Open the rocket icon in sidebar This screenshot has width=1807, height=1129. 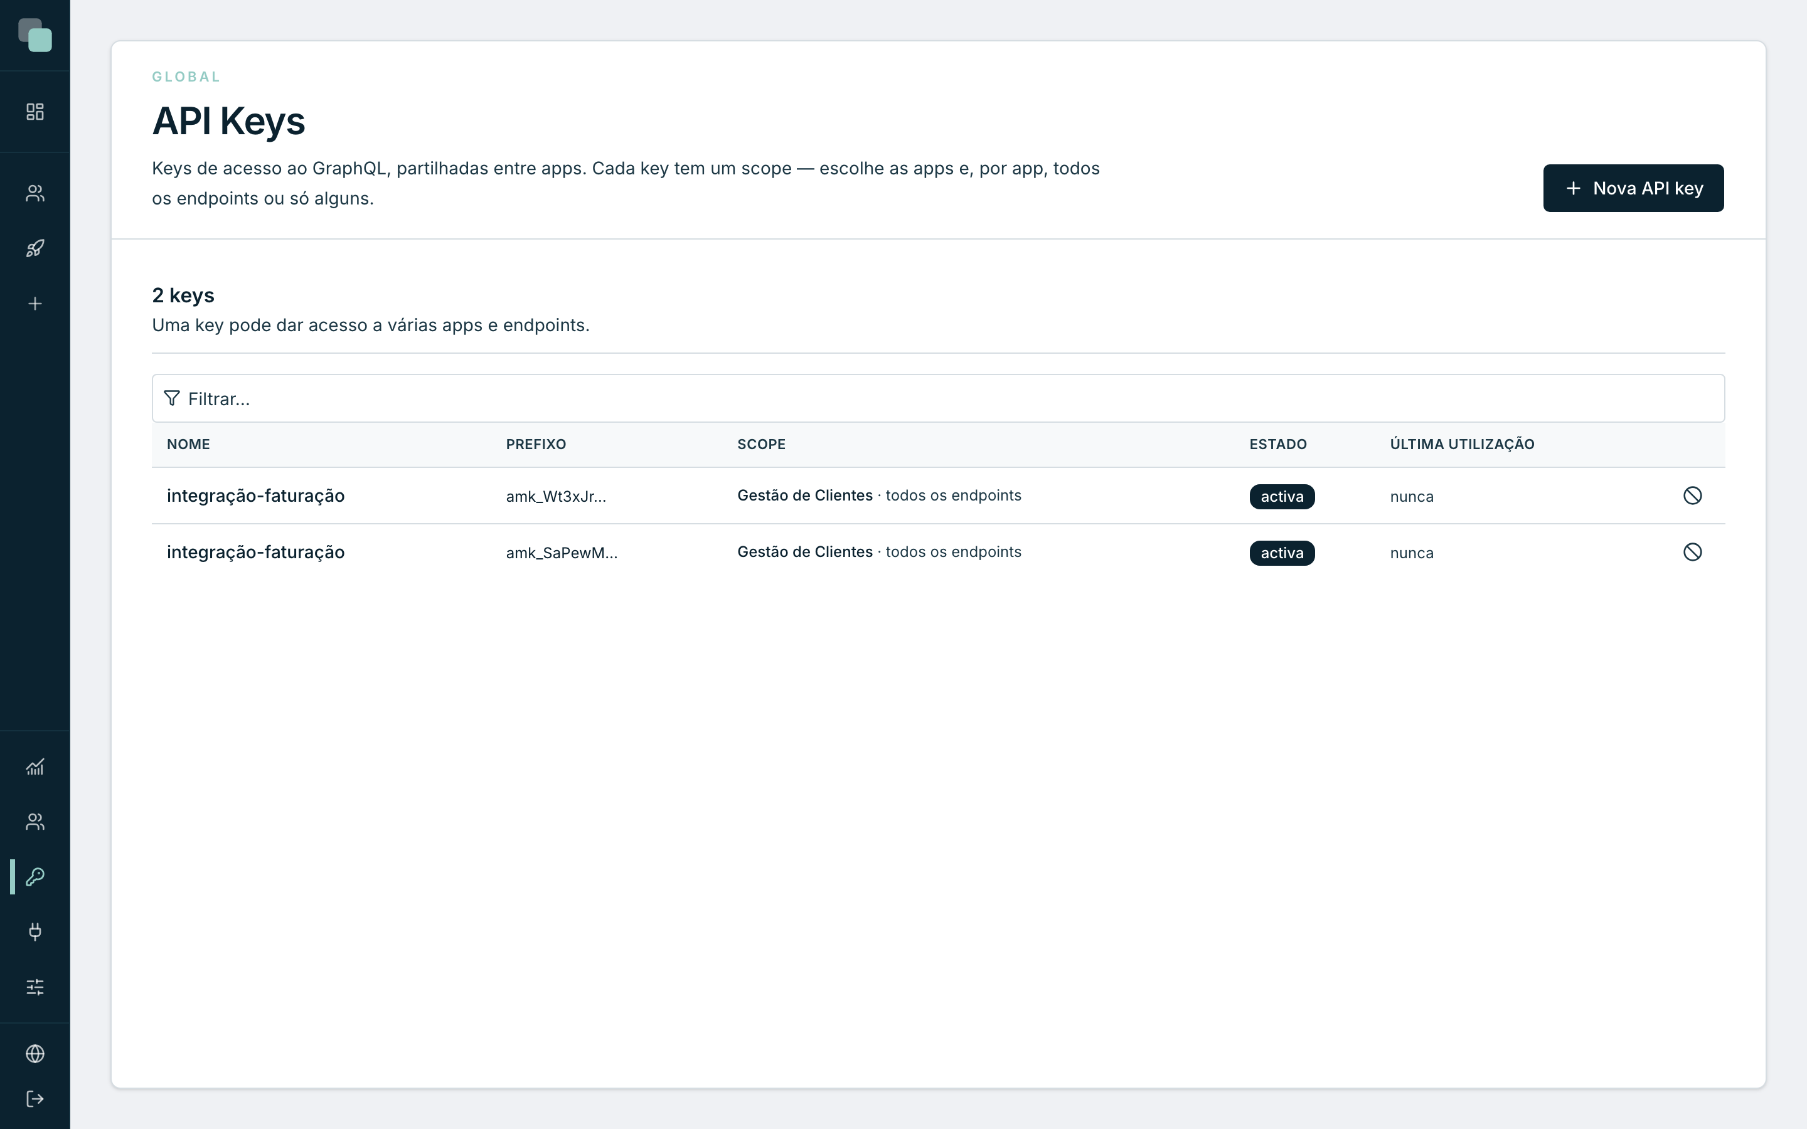35,248
